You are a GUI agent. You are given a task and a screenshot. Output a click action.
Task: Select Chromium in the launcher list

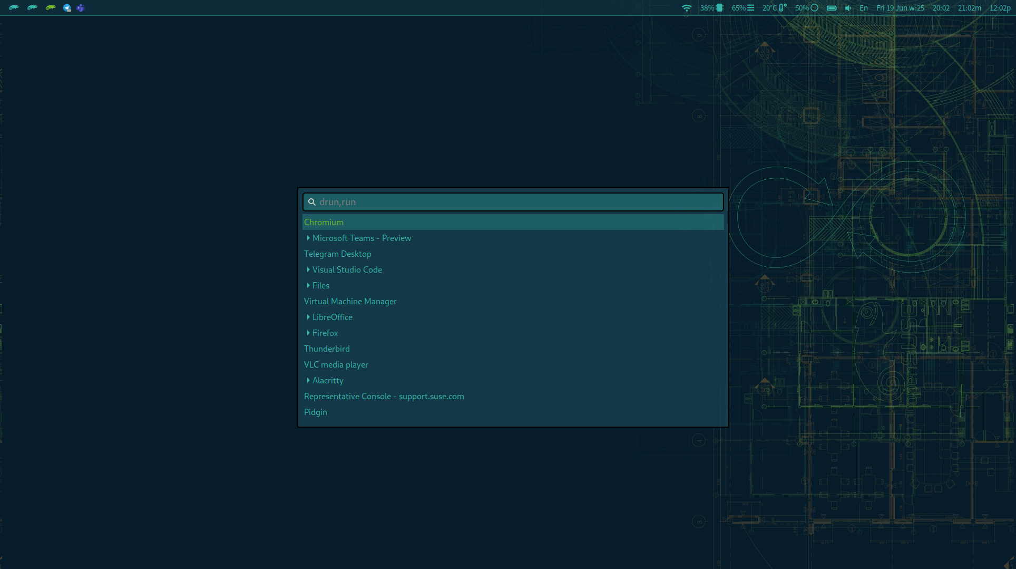click(x=324, y=223)
